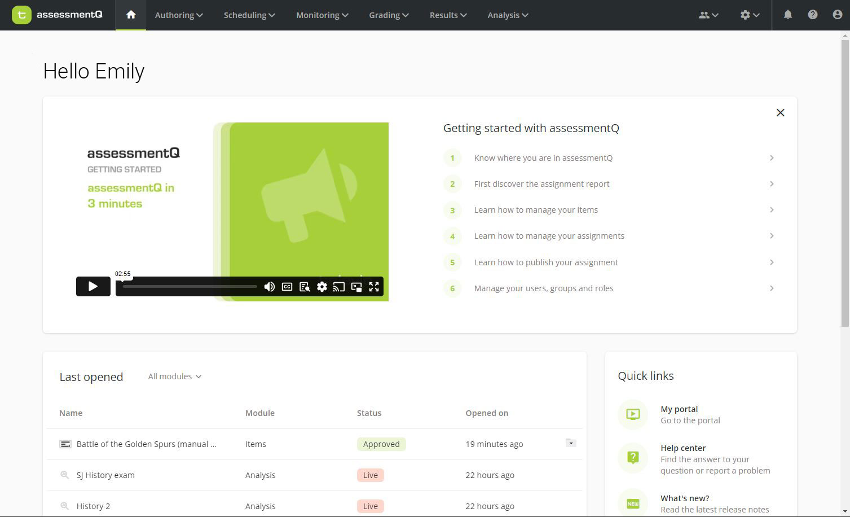The height and width of the screenshot is (517, 850).
Task: Expand the users and groups menu
Action: click(708, 15)
